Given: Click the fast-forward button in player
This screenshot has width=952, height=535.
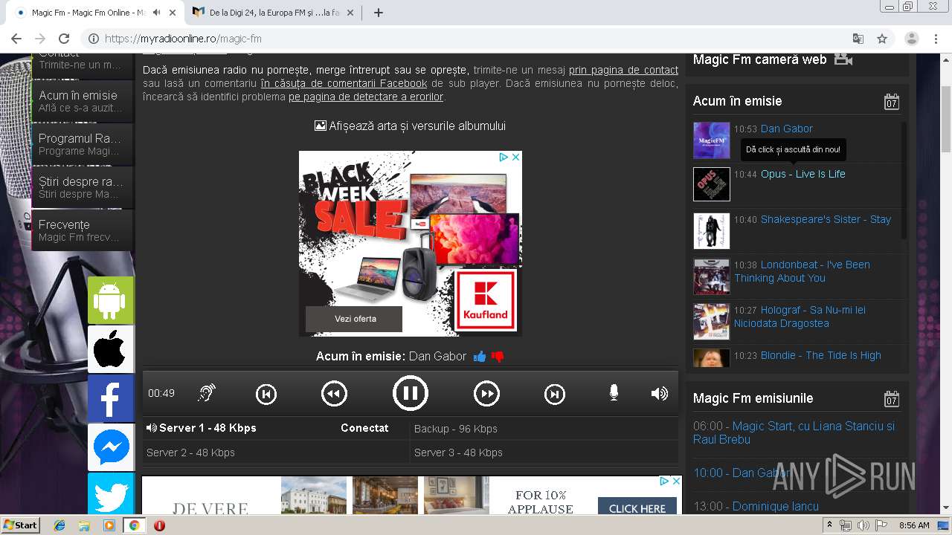Looking at the screenshot, I should click(486, 394).
